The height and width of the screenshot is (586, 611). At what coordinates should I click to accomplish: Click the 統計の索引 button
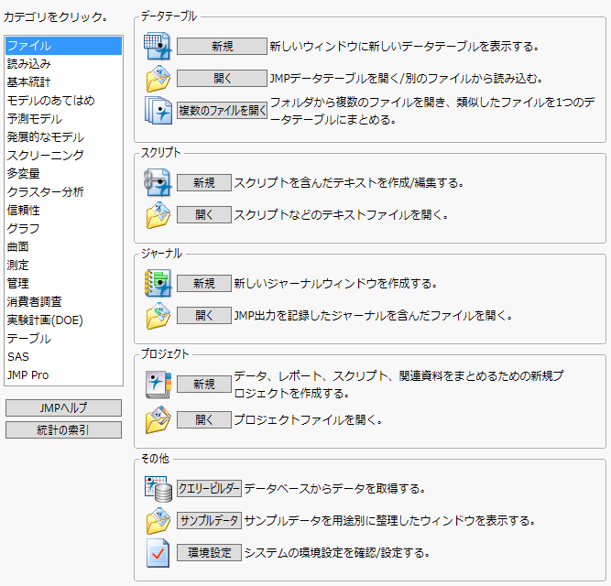click(63, 429)
